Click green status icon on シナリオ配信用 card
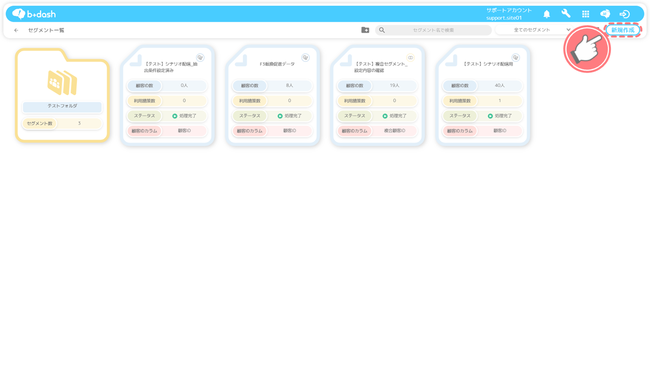The image size is (650, 365). (490, 116)
